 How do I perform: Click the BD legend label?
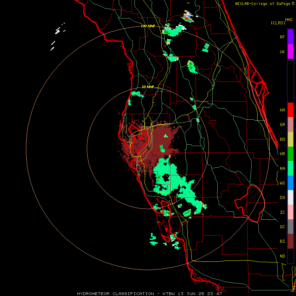pyautogui.click(x=282, y=139)
